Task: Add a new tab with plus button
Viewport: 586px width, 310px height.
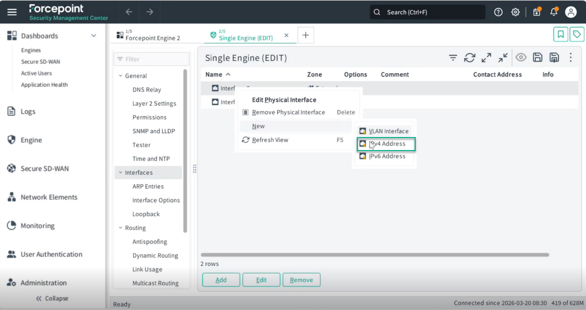Action: tap(306, 35)
